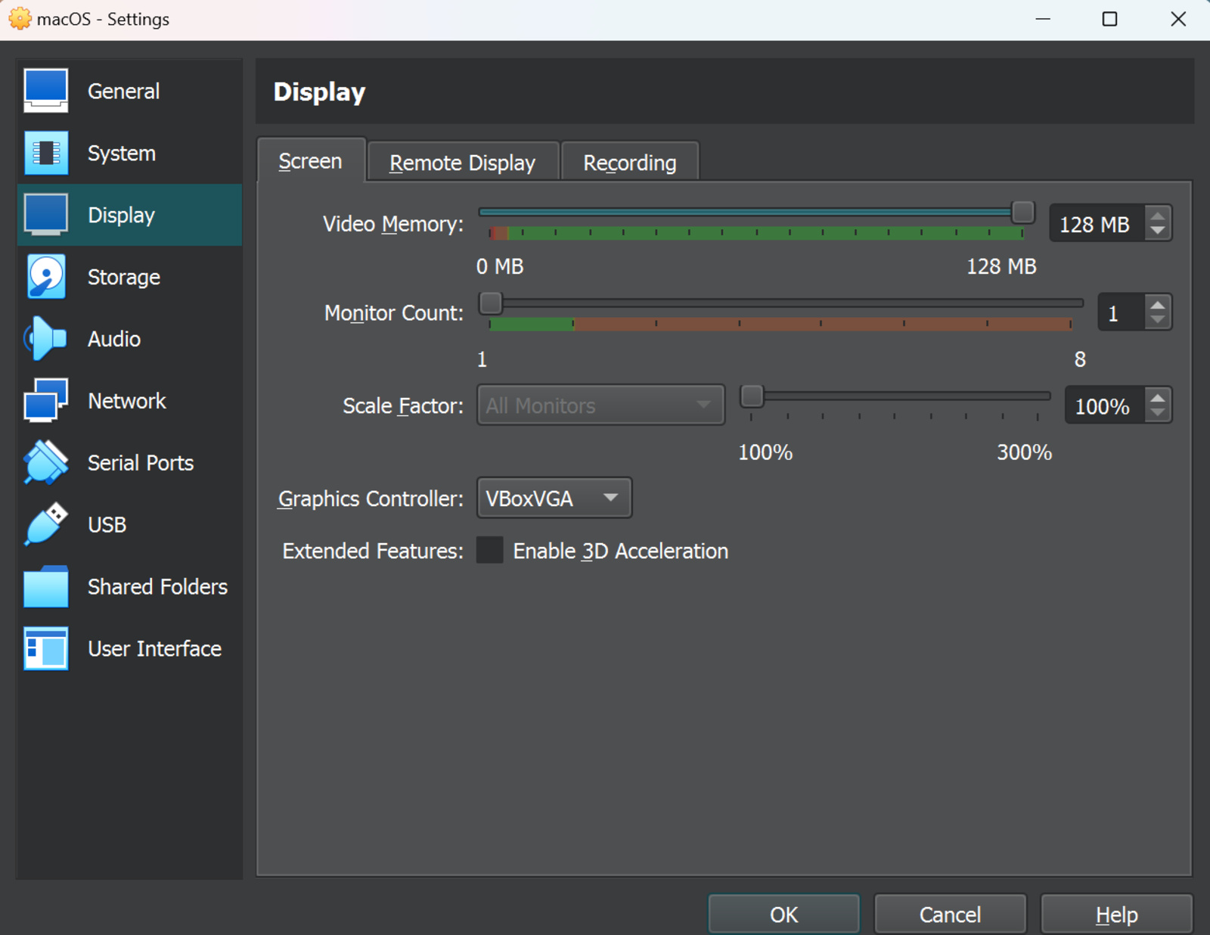This screenshot has height=935, width=1210.
Task: Decrease Monitor Count using the stepper
Action: coord(1157,319)
